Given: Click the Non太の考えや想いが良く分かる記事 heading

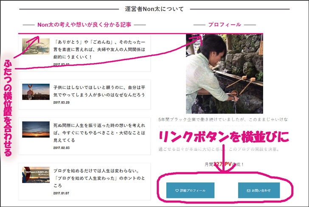Looking at the screenshot, I should pos(84,25).
